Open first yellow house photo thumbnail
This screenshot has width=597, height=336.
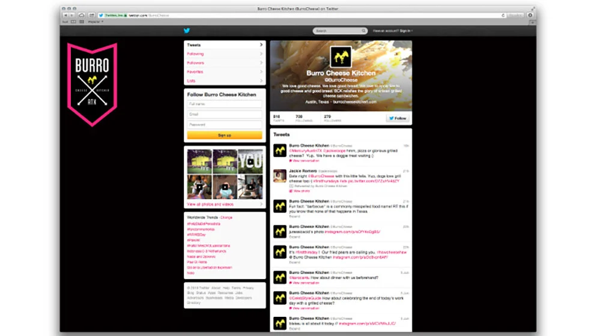coord(199,162)
